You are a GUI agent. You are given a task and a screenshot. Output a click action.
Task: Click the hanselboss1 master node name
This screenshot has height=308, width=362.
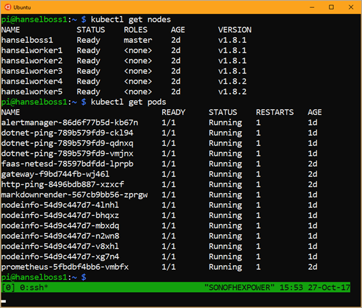click(27, 40)
